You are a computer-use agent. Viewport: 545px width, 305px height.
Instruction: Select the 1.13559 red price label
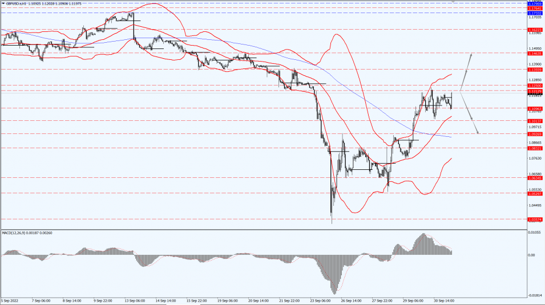[x=535, y=70]
